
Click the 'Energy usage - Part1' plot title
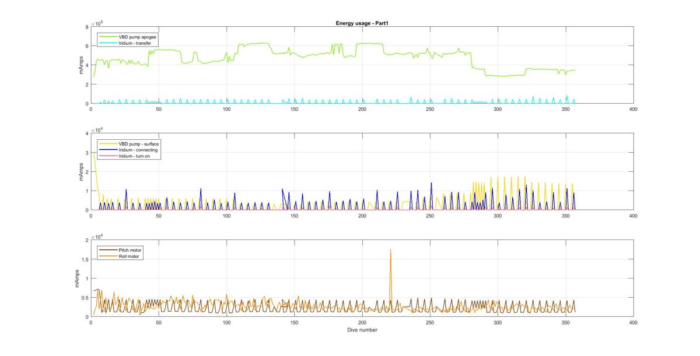coord(362,23)
